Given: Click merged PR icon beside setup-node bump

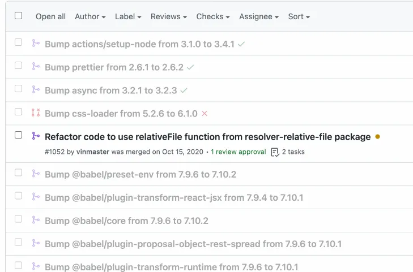Looking at the screenshot, I should (x=36, y=43).
